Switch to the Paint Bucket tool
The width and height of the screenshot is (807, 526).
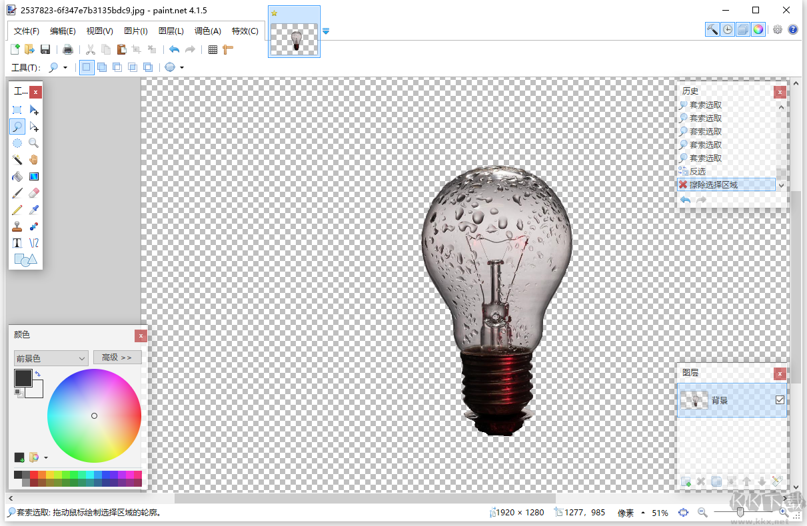point(17,176)
